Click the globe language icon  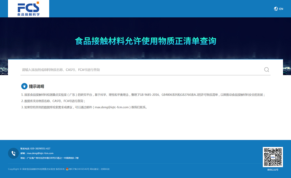pos(276,9)
